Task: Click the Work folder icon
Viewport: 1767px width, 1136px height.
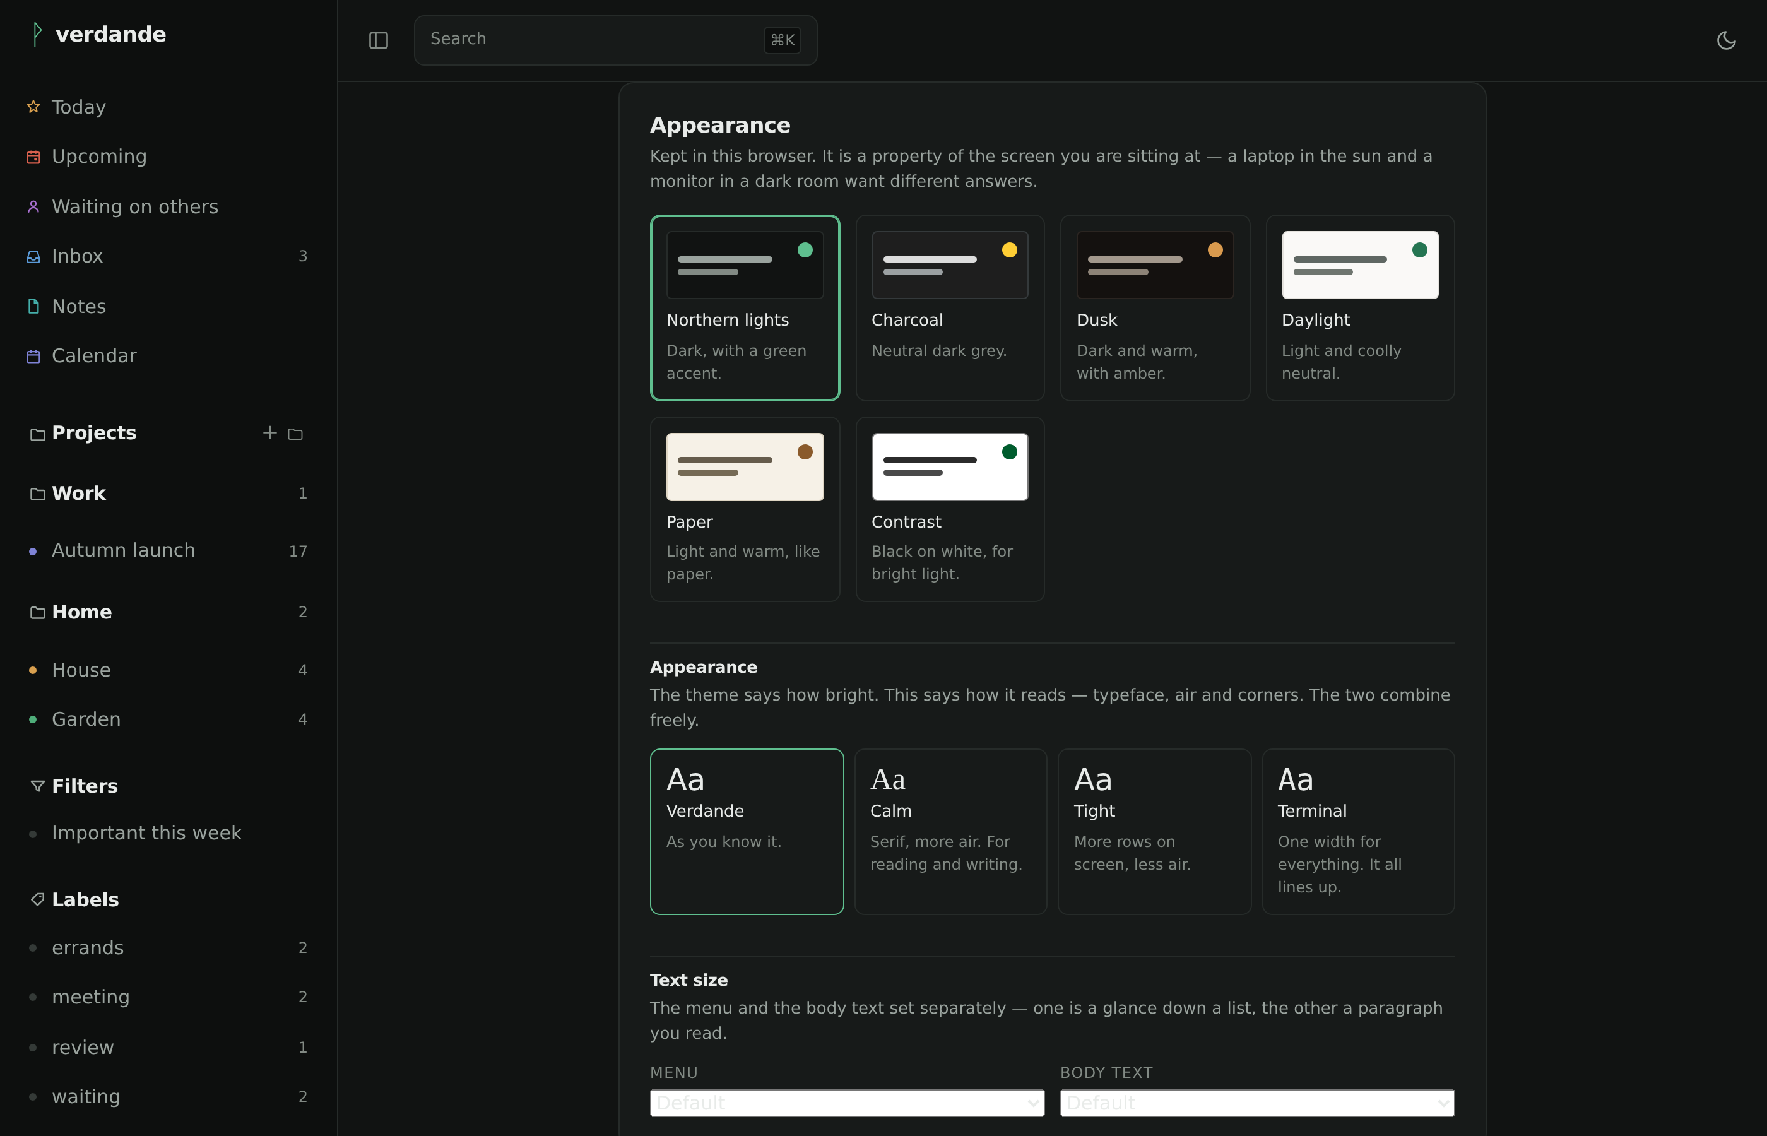Action: pyautogui.click(x=38, y=494)
